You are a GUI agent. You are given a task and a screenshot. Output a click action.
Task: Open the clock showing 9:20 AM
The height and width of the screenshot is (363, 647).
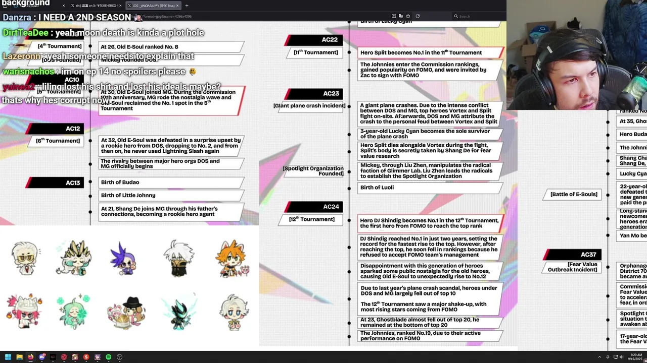point(636,357)
